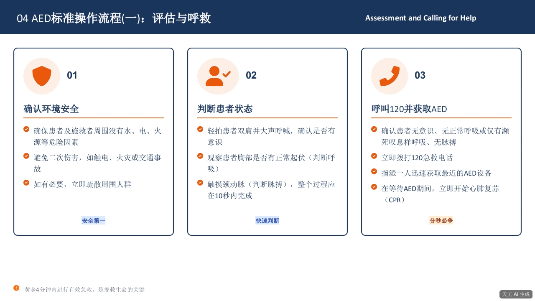This screenshot has width=535, height=301.
Task: Click the checkmark next to 如有必要，立即疏散周围人群
Action: (26, 183)
